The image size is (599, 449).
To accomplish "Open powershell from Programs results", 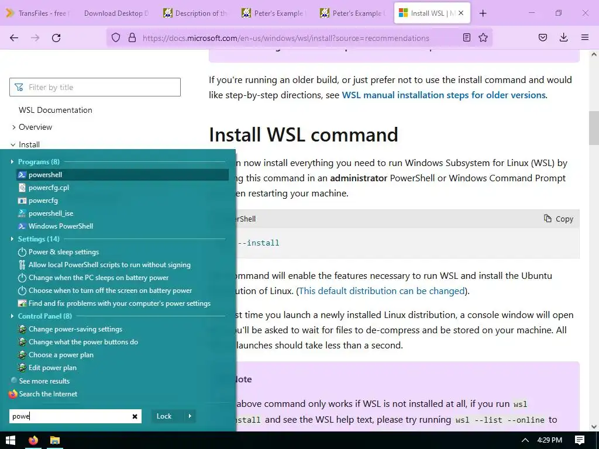I will (x=122, y=174).
